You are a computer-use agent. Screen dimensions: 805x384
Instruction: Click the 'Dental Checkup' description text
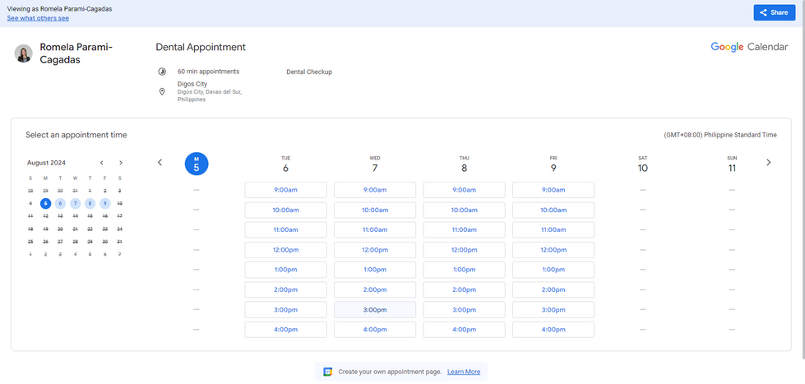pyautogui.click(x=309, y=72)
